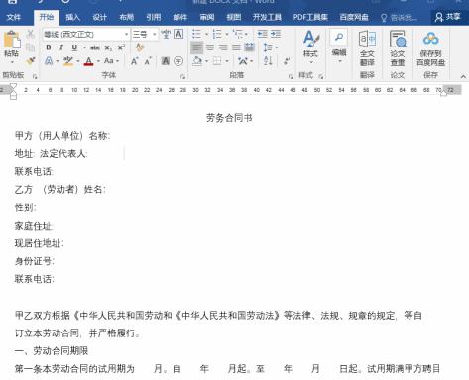Viewport: 469px width, 380px height.
Task: Open Paper Check (论文查重) tool
Action: point(398,48)
